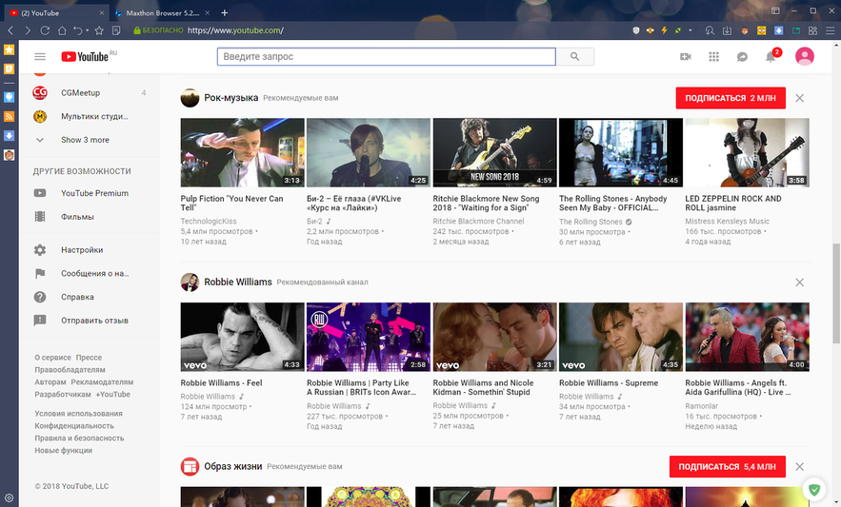Switch to the Maxthon Browser 5.2 tab
Screen dimensions: 841x507
[x=163, y=13]
